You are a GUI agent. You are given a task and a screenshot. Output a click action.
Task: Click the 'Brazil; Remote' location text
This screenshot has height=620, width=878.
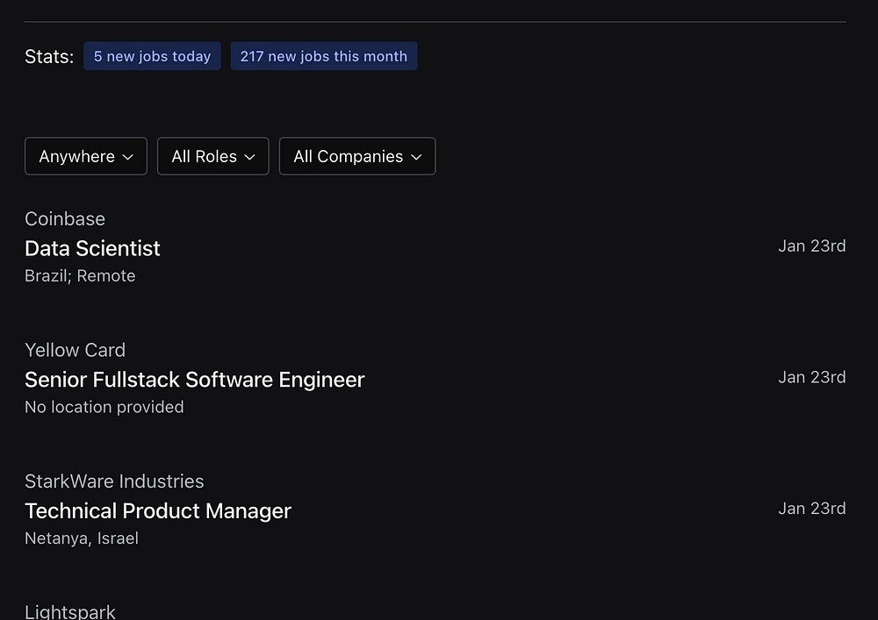pos(80,276)
